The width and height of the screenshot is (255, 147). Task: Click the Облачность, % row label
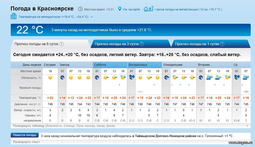pos(31,78)
